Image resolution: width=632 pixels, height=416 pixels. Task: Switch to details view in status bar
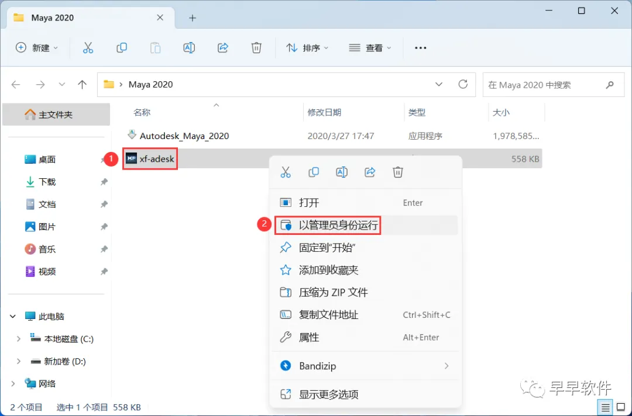[606, 408]
